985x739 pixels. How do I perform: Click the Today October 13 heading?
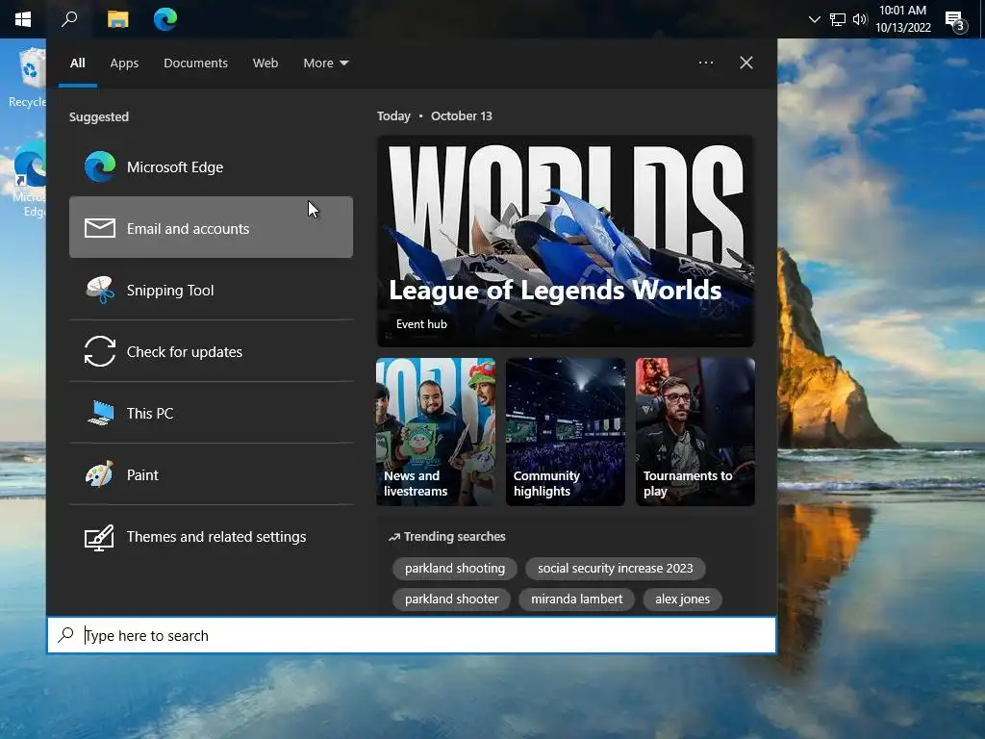click(434, 116)
